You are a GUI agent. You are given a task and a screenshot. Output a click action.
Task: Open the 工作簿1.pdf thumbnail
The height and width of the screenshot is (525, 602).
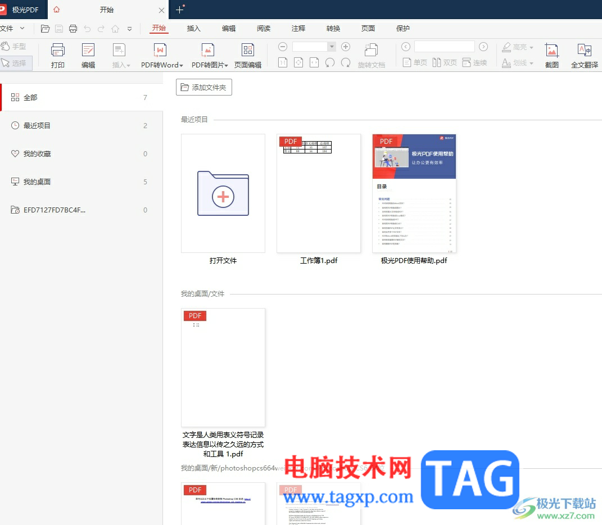319,193
